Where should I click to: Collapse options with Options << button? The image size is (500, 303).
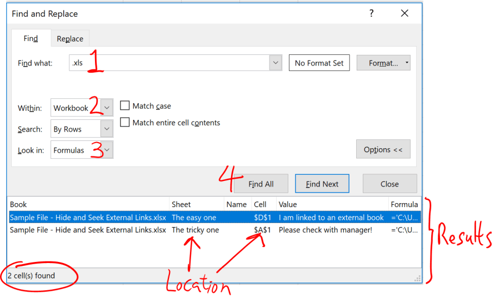[x=383, y=150]
